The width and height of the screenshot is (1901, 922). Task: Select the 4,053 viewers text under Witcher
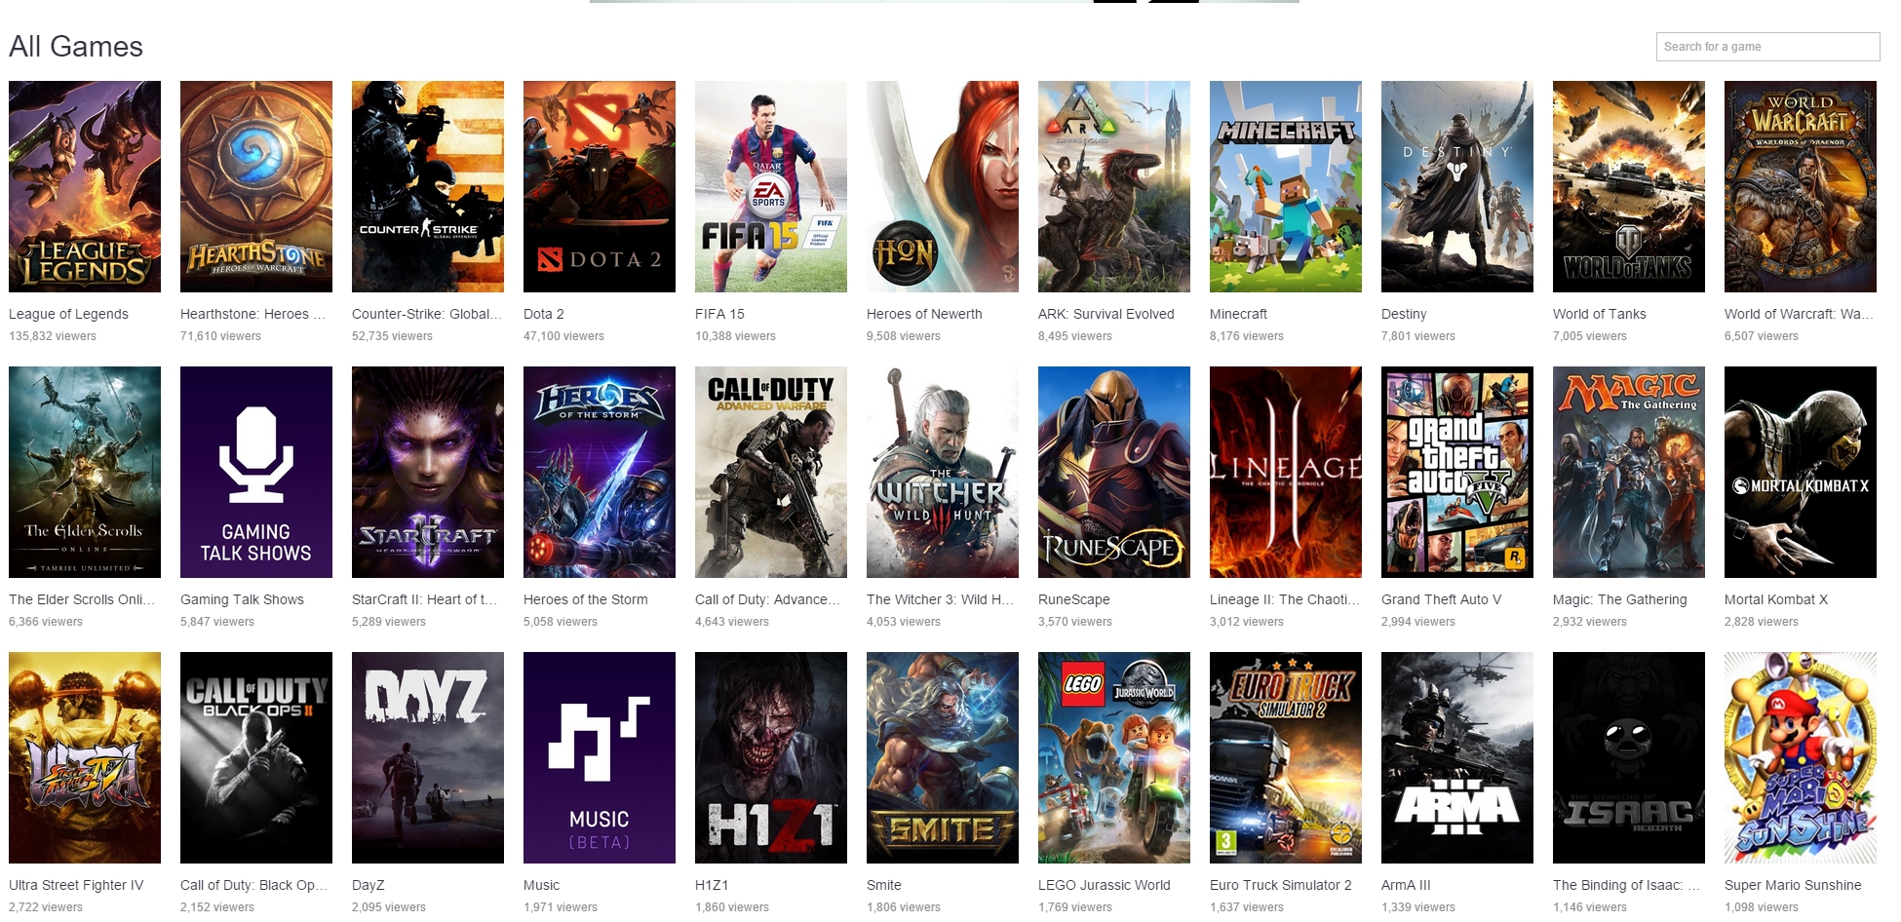click(904, 622)
